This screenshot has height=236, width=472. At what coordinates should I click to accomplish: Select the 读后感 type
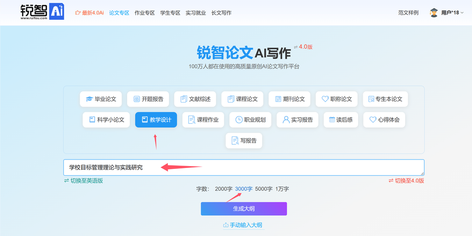(341, 120)
